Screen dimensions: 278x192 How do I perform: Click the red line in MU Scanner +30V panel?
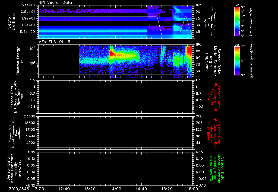115,105
